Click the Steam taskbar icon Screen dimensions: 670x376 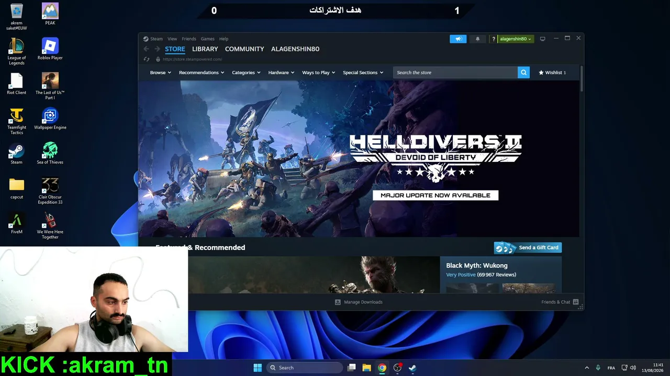pyautogui.click(x=412, y=368)
